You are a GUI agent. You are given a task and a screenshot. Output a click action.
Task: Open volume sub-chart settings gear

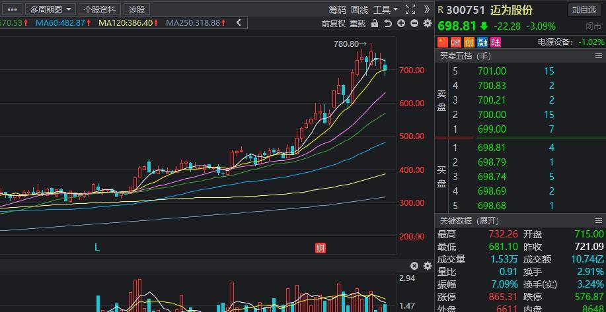(x=427, y=266)
